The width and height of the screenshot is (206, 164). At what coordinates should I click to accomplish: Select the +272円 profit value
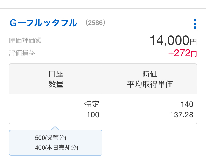(x=179, y=53)
